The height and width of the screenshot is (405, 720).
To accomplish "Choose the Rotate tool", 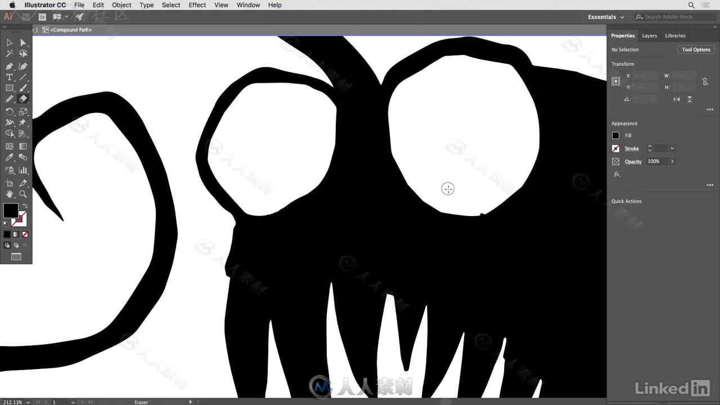I will (10, 111).
